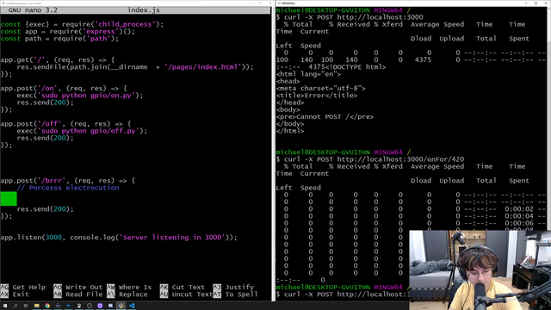Click the 'Cannot POST /' output line
This screenshot has height=310, width=551.
pos(325,117)
